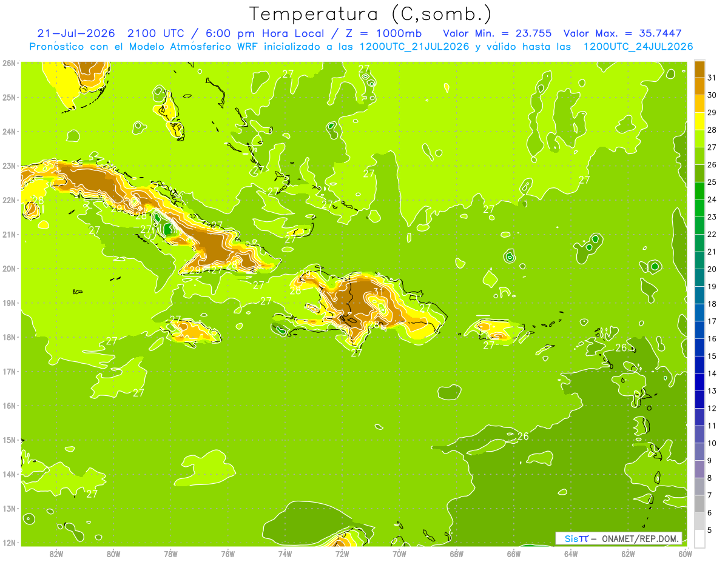This screenshot has height=562, width=728.
Task: Select the date text "21-Jul-2026"
Action: [77, 33]
